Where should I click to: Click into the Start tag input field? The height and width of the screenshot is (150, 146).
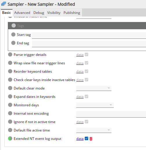(x=89, y=35)
